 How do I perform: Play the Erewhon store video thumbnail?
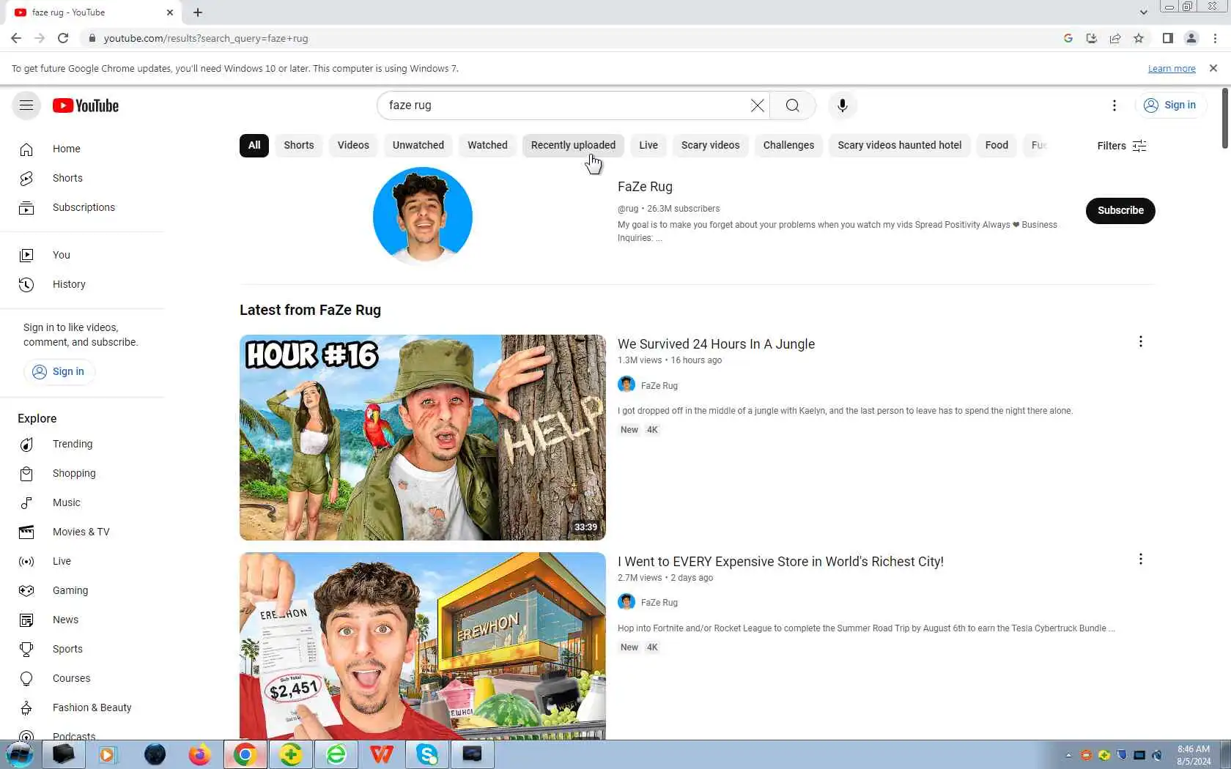[x=423, y=646]
